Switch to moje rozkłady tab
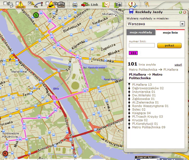189x160 pixels. 141,32
